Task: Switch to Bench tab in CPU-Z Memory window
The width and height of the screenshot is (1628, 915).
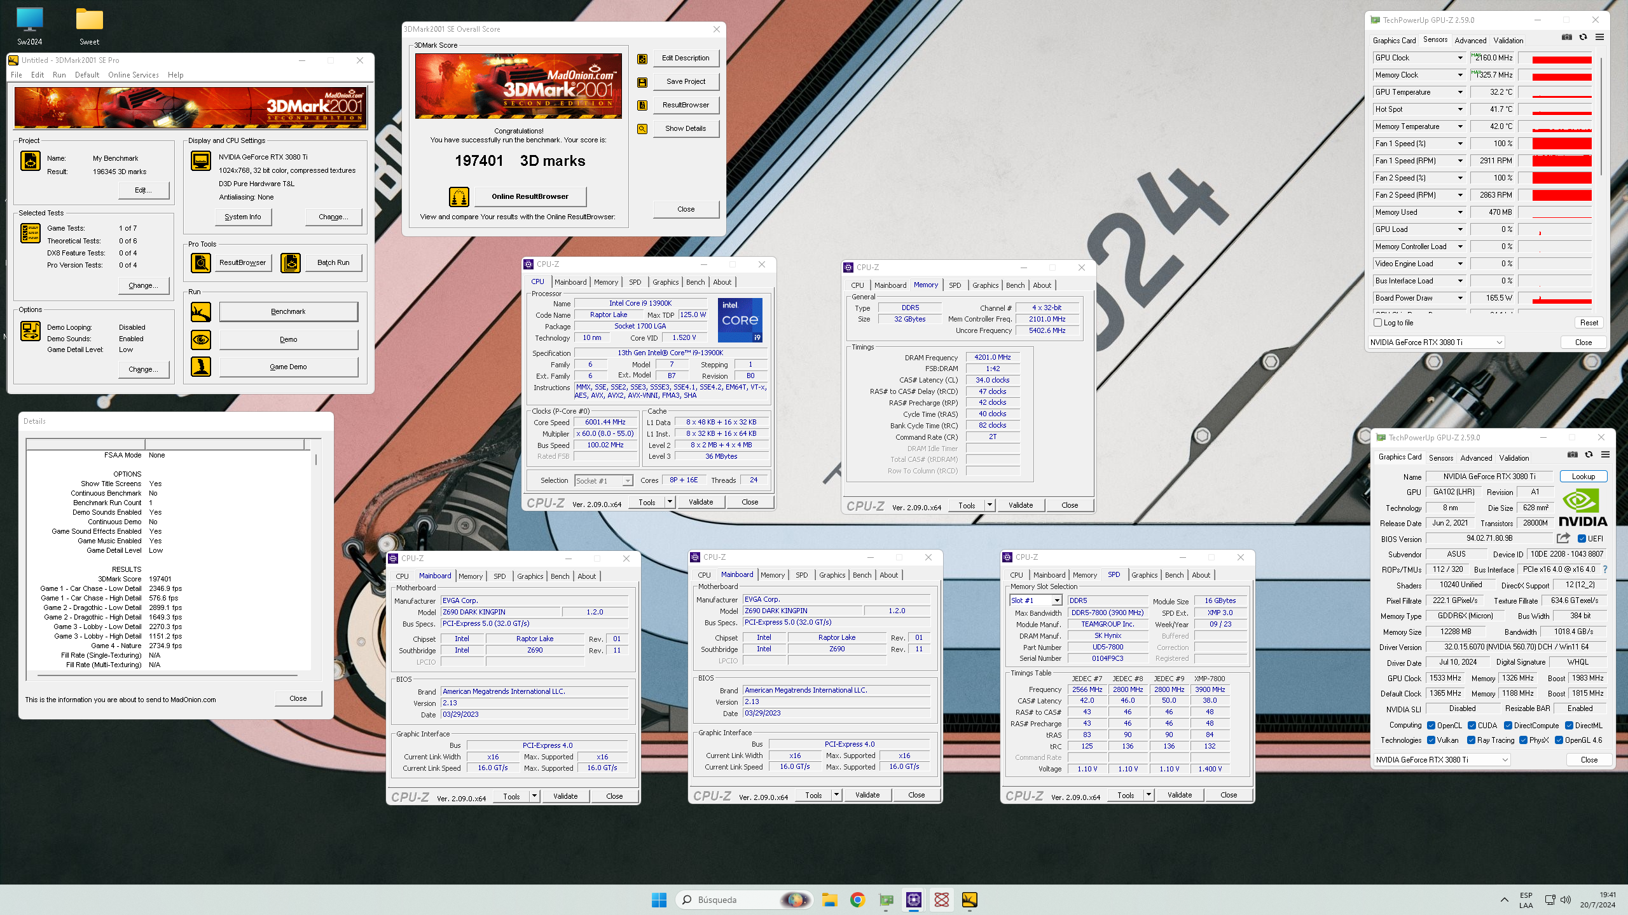Action: [1016, 286]
